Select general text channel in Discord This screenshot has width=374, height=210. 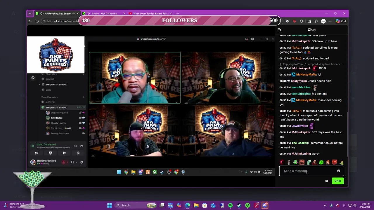pyautogui.click(x=50, y=79)
